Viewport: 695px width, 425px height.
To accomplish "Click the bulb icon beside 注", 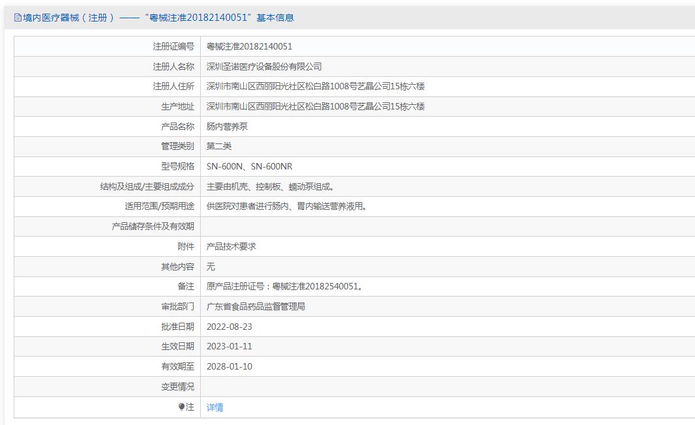I will point(181,406).
